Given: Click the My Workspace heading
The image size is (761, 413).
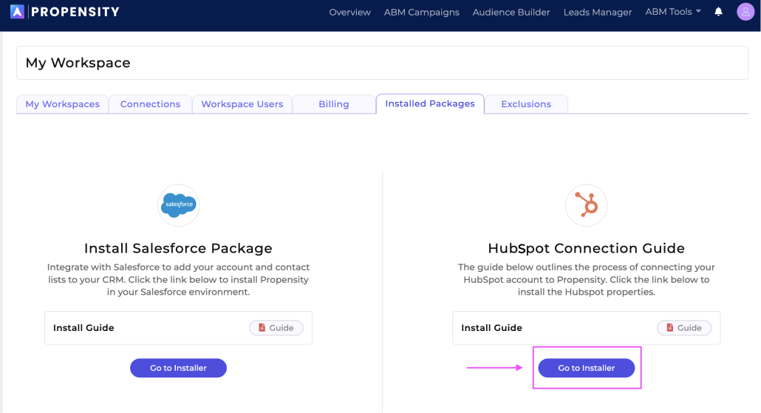Looking at the screenshot, I should point(78,63).
